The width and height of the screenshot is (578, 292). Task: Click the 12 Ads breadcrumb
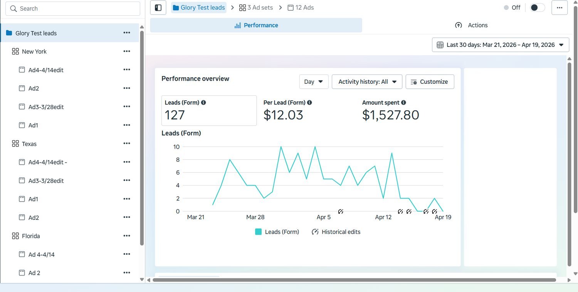(301, 8)
